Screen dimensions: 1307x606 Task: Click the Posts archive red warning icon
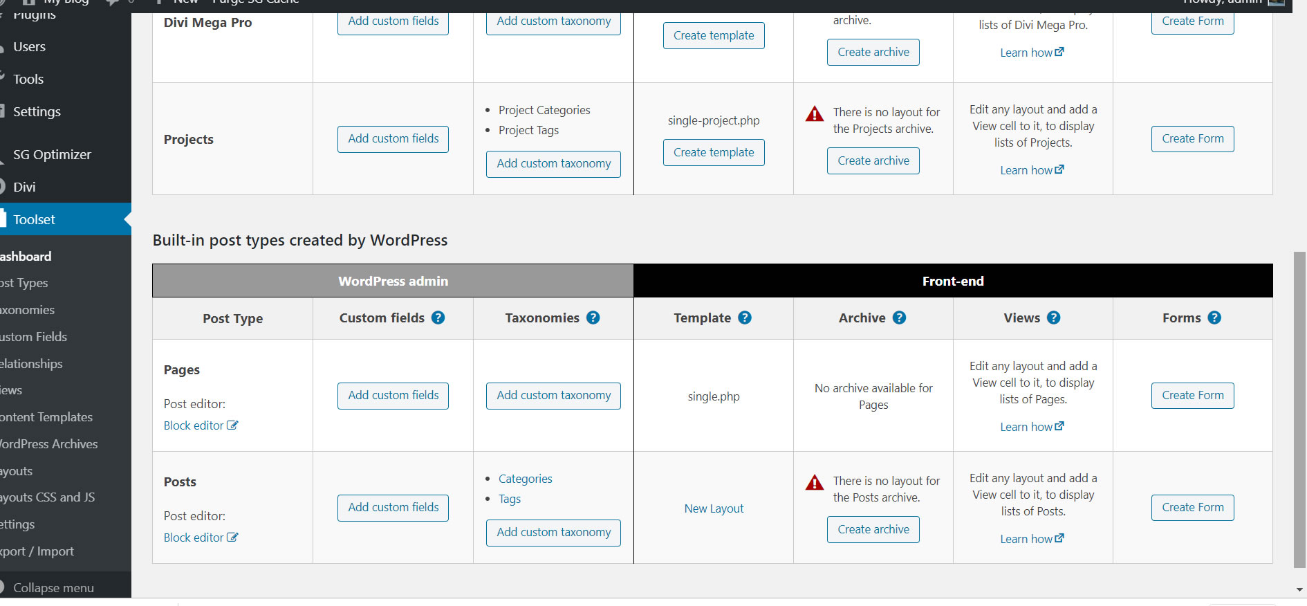(815, 482)
